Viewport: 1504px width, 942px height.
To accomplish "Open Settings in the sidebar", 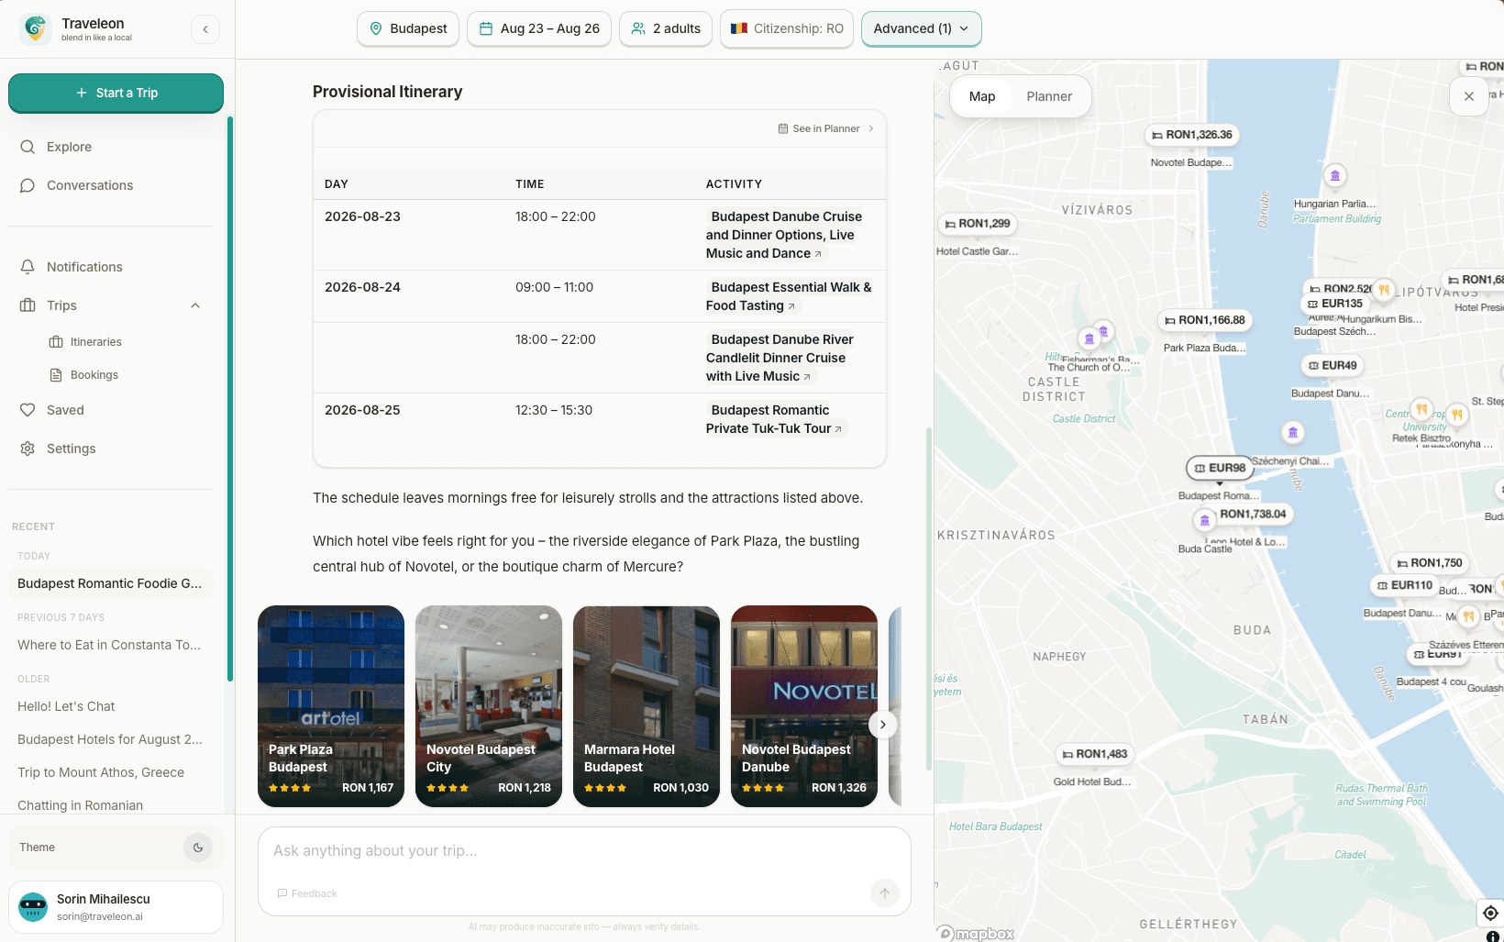I will tap(71, 449).
